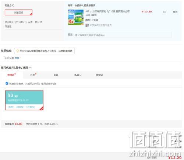Switch to the 优惠券 tab
Viewport: 184px width, 160px height.
click(x=11, y=75)
